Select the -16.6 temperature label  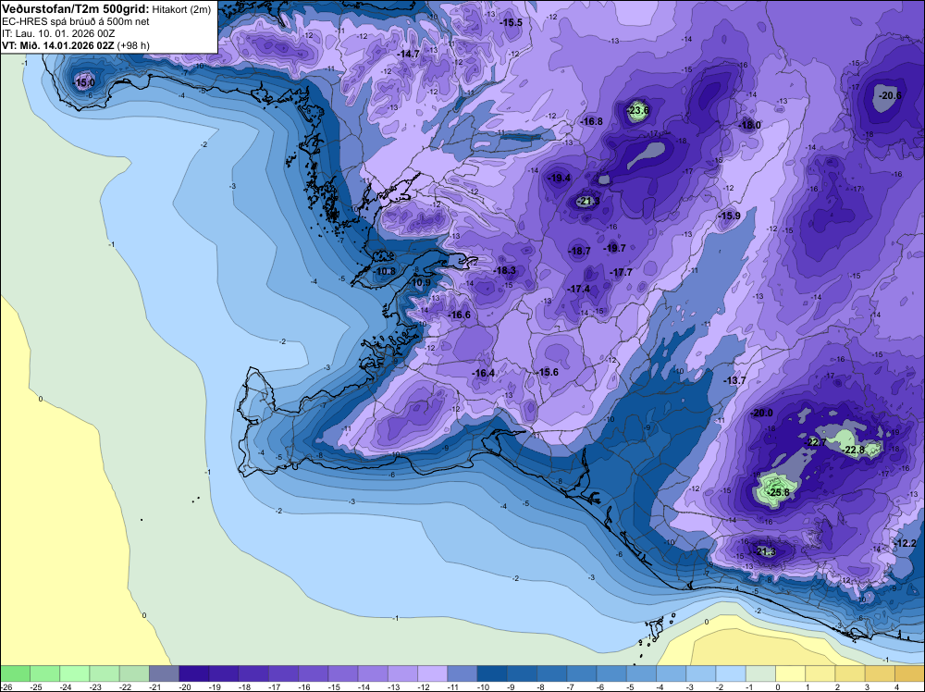click(x=459, y=315)
